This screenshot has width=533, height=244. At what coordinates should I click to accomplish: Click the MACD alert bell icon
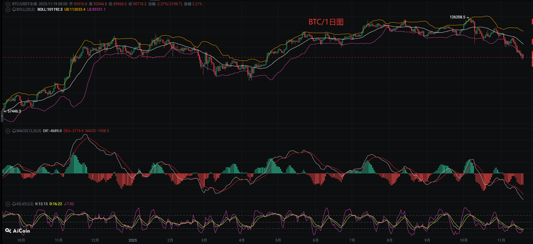tap(14, 131)
